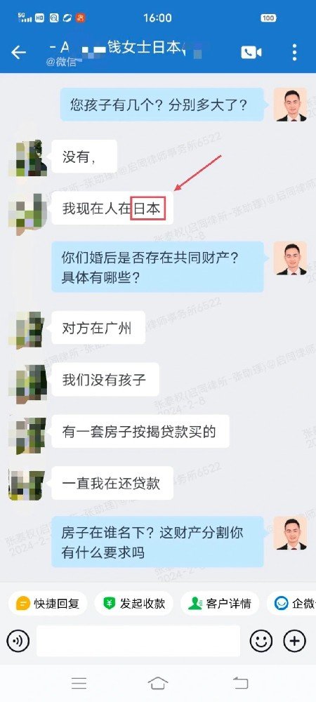Tap lawyer avatar beside 您孩子有几个 message

tap(290, 105)
